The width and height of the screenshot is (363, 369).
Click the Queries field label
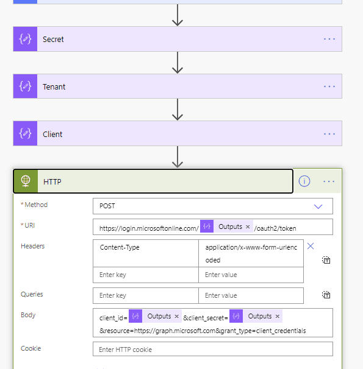click(32, 294)
